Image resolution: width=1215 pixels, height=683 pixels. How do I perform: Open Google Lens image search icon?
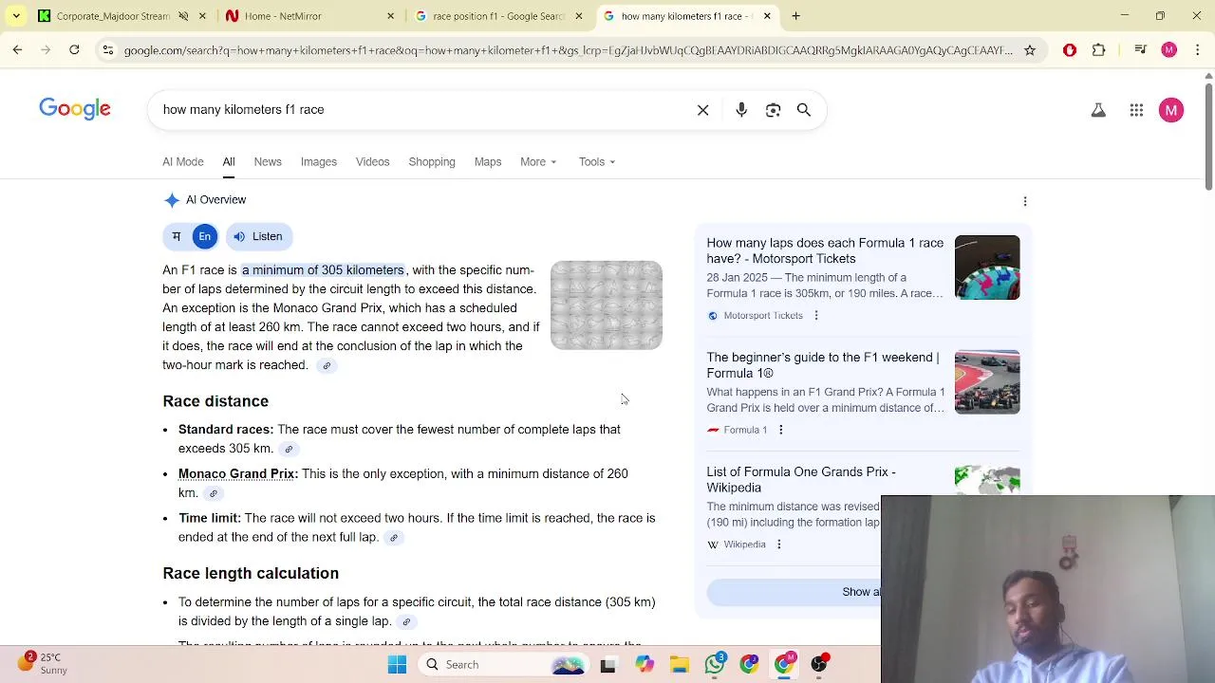point(773,110)
